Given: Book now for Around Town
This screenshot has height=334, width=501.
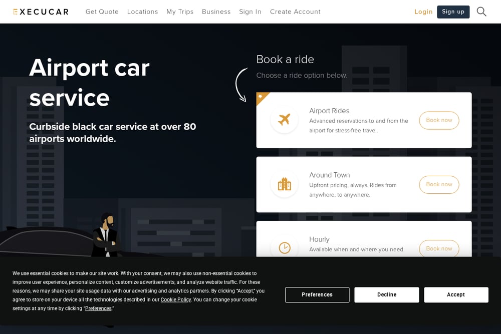Looking at the screenshot, I should [x=439, y=185].
